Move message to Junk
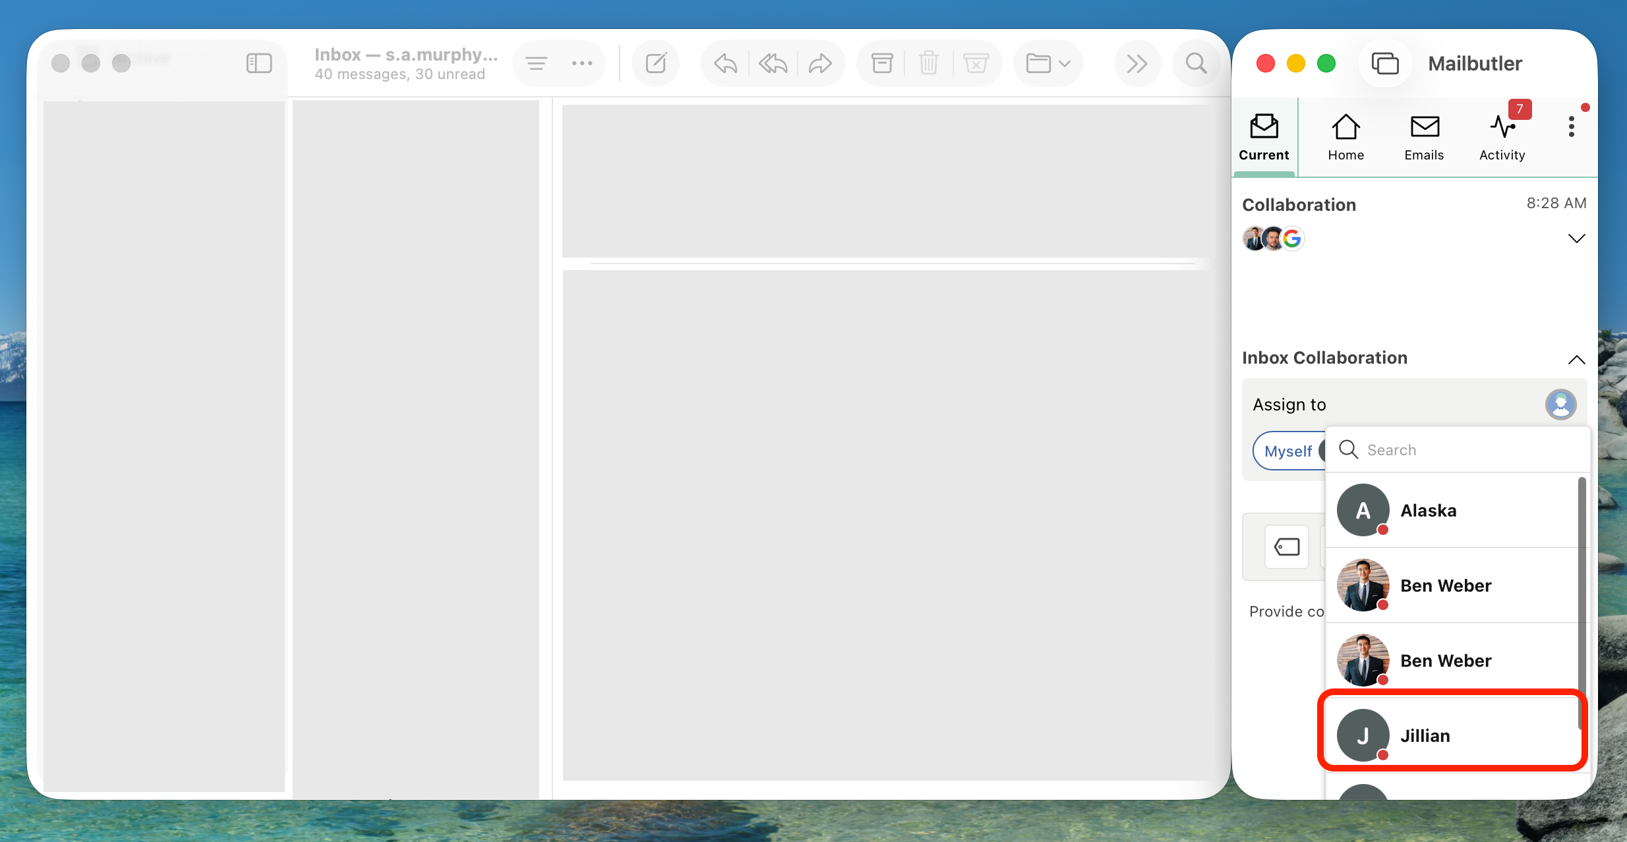 click(976, 63)
